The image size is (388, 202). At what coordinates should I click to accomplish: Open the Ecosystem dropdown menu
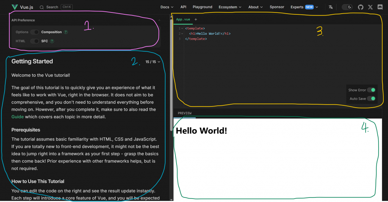(x=230, y=7)
